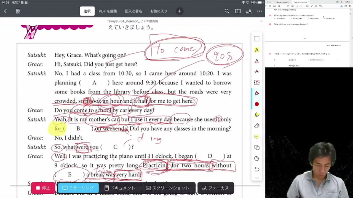
Task: Check the battery indicator in status bar
Action: (x=261, y=2)
